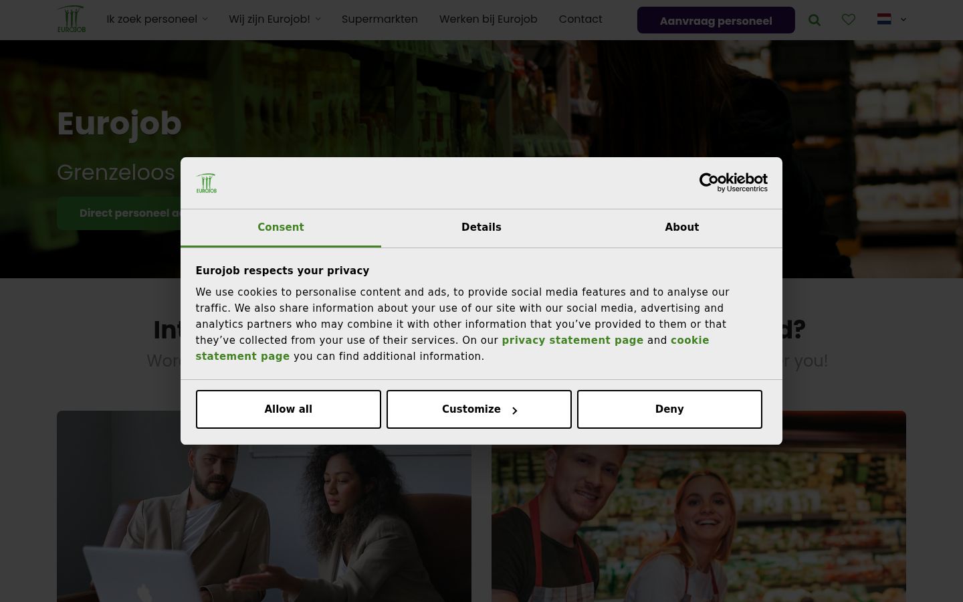Deny cookies with the Deny button
Image resolution: width=963 pixels, height=602 pixels.
669,409
